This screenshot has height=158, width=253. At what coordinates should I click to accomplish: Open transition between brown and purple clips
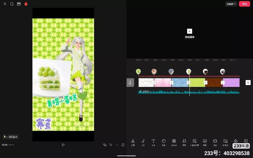point(223,82)
